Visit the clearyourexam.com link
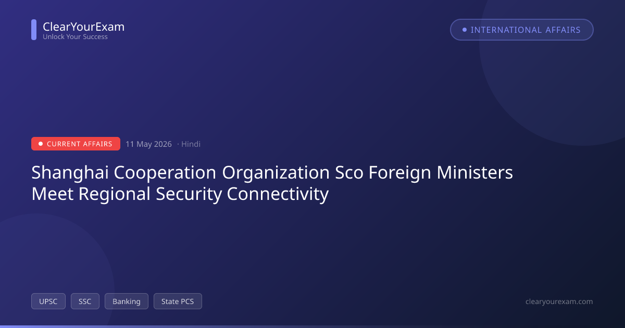The width and height of the screenshot is (625, 328). click(559, 301)
